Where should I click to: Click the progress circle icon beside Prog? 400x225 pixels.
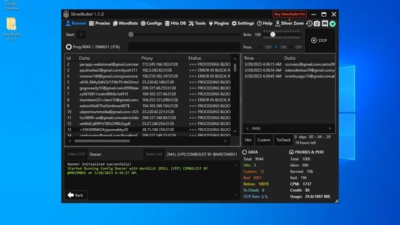coord(69,47)
